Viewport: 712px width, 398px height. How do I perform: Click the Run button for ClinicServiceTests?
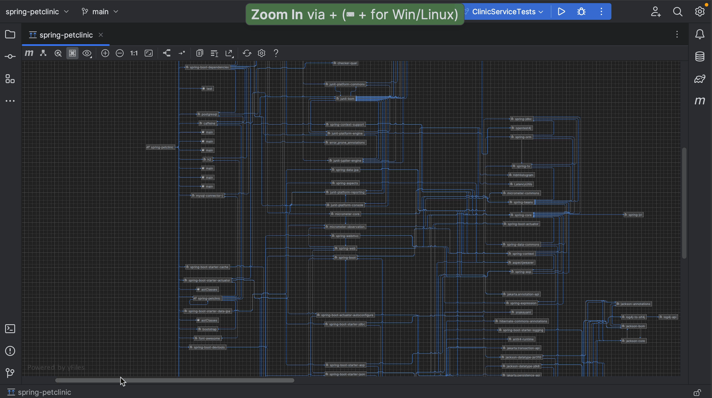point(562,12)
